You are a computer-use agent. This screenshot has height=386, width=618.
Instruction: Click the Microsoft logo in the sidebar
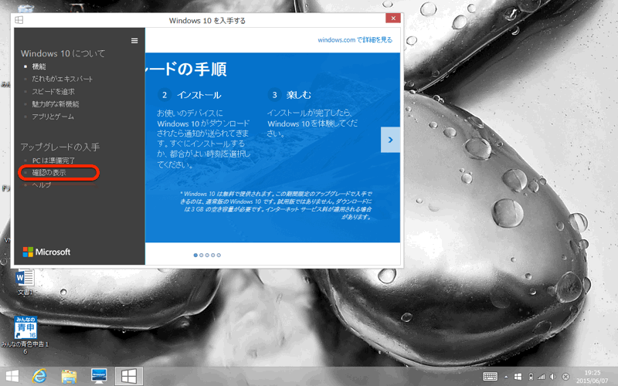(46, 252)
